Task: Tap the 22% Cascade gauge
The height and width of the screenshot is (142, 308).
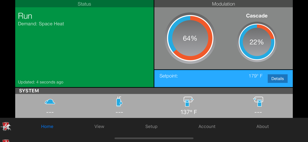Action: [x=257, y=42]
